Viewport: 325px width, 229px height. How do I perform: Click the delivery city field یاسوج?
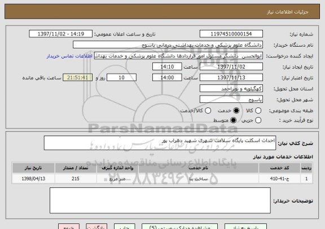click(231, 100)
